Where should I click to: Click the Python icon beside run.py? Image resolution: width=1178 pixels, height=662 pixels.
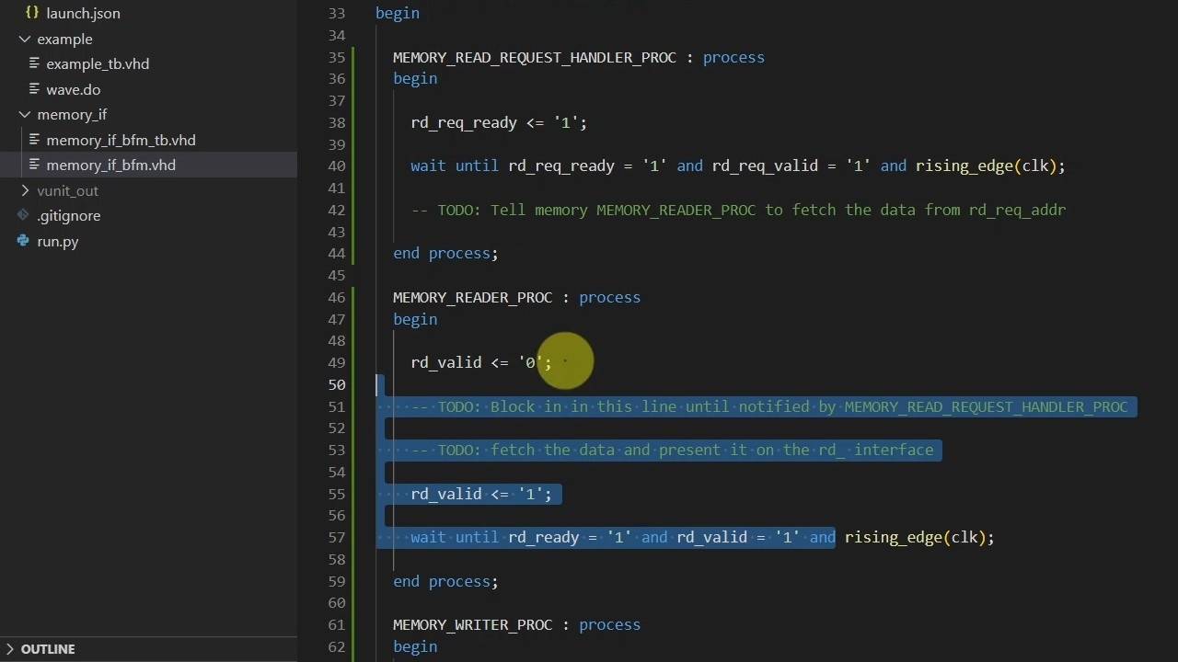(24, 241)
